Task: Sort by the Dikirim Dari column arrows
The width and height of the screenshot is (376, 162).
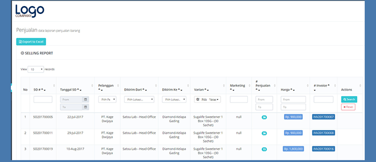Action: [144, 90]
